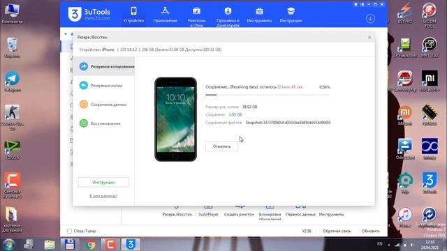Click the saved amount 1.55 GB
This screenshot has height=251, width=447.
235,114
